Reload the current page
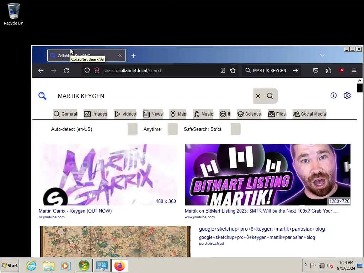Screen dimensions: 364x273 (66, 71)
